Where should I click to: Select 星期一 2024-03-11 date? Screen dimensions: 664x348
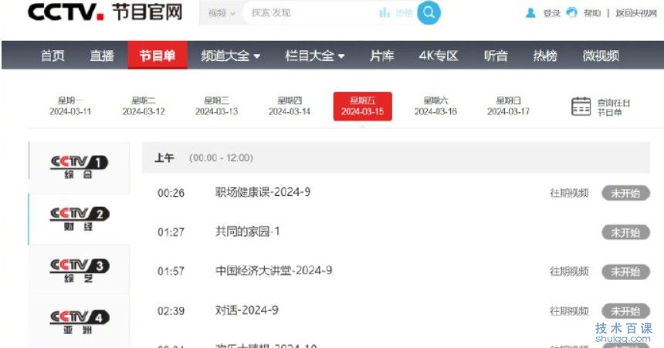70,106
